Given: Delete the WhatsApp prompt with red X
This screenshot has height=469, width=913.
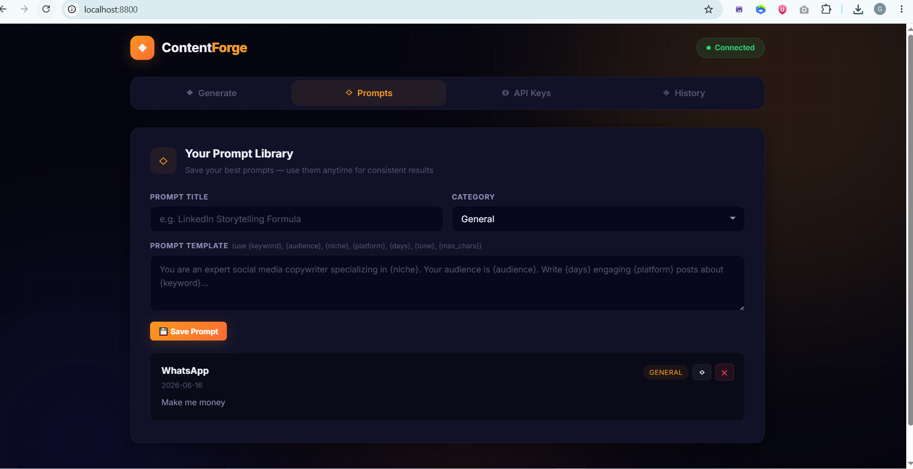Looking at the screenshot, I should pos(724,372).
